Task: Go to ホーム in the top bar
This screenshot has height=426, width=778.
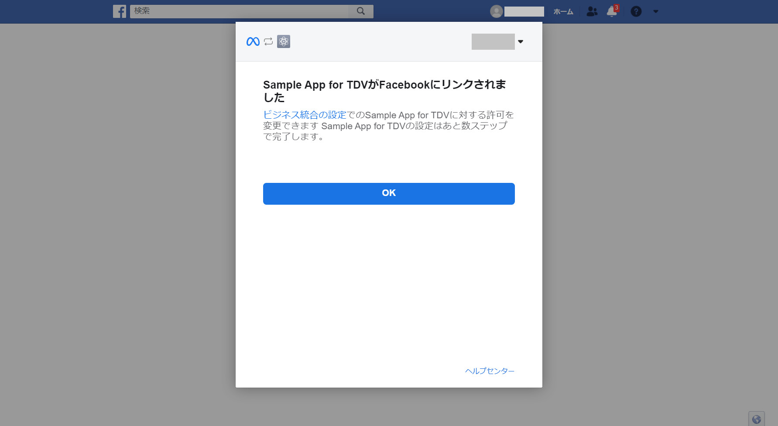Action: pos(563,12)
